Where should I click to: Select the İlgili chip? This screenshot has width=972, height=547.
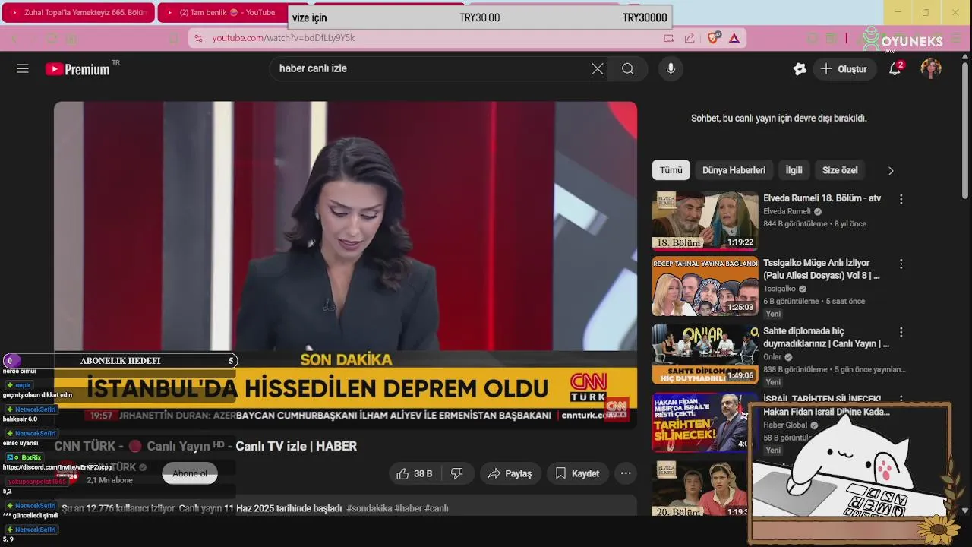click(794, 170)
